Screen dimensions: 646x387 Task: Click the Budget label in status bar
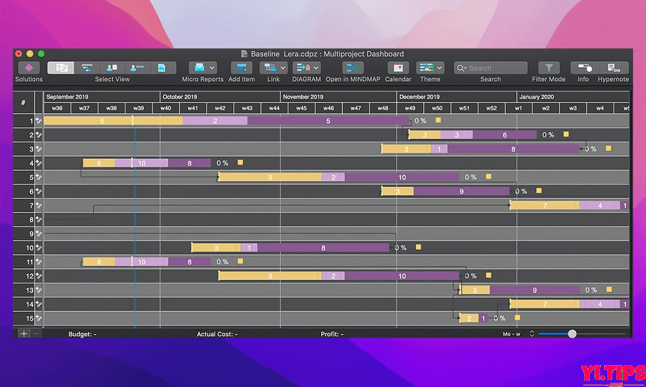(x=82, y=334)
